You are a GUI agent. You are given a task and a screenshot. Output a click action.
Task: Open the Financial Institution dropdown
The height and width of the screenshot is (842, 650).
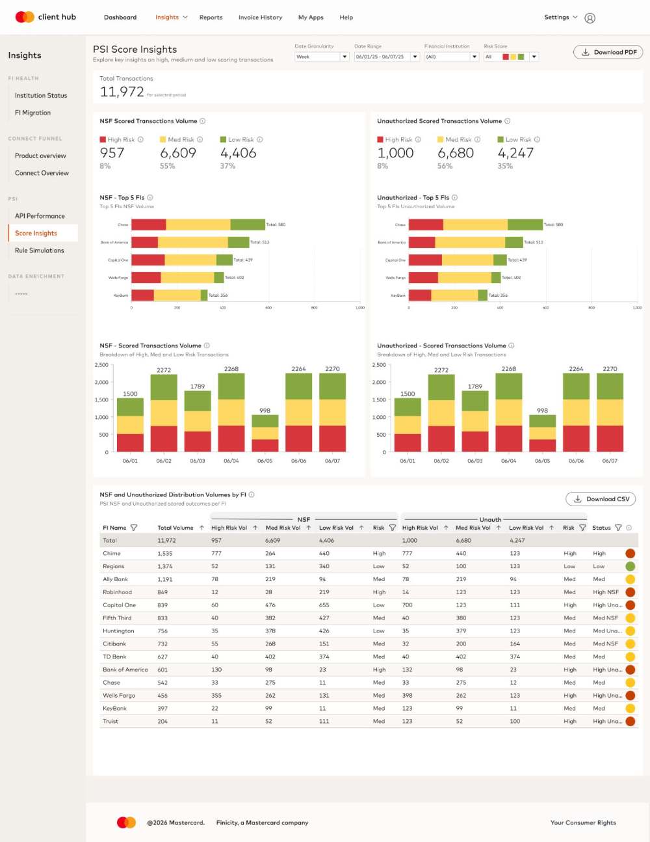tap(451, 57)
